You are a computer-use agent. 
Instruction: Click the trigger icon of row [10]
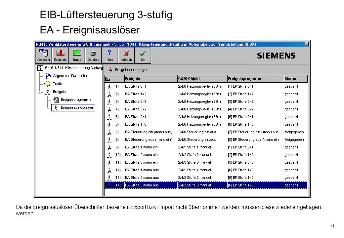tap(109, 155)
